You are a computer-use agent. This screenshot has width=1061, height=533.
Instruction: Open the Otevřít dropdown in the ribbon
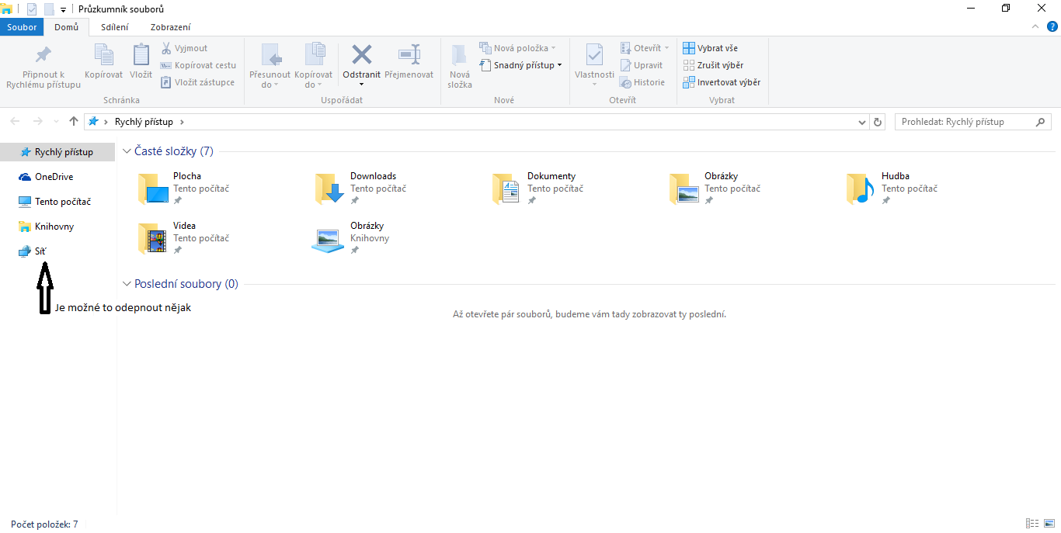645,48
